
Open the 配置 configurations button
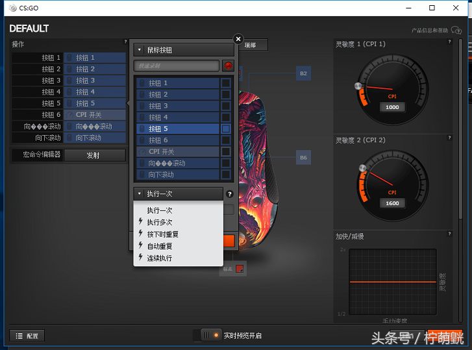click(x=27, y=336)
